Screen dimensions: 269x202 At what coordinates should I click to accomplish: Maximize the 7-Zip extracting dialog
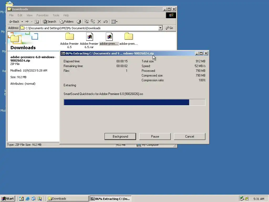[201, 53]
